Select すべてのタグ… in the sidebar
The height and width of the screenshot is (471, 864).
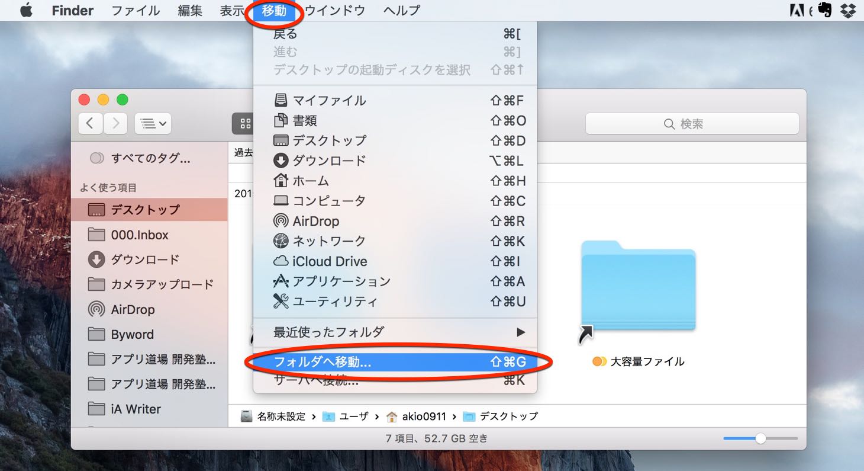coord(149,158)
